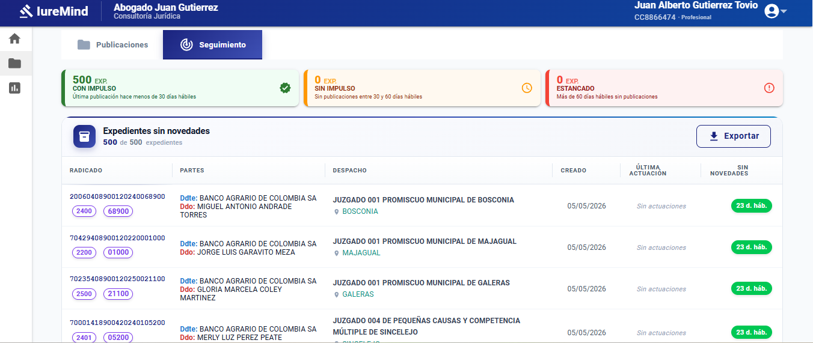This screenshot has height=343, width=813.
Task: Open the Home sidebar icon
Action: coord(15,39)
